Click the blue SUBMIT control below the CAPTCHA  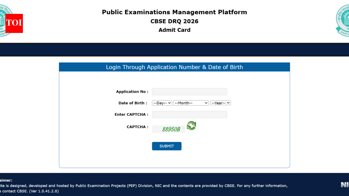tap(167, 146)
